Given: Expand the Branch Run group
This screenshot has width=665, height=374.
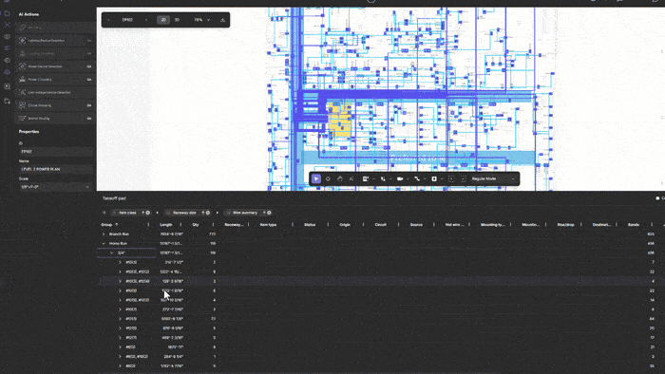Looking at the screenshot, I should [x=104, y=234].
